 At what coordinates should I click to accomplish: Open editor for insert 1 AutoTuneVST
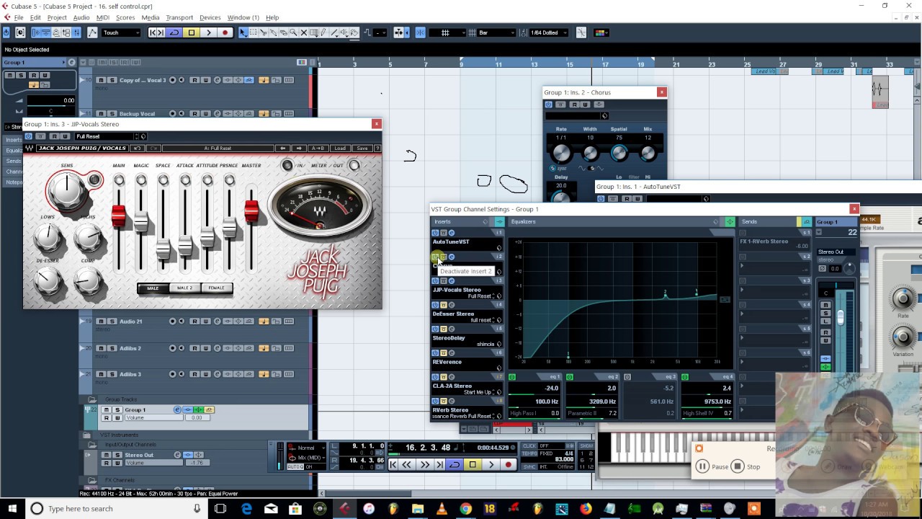452,233
